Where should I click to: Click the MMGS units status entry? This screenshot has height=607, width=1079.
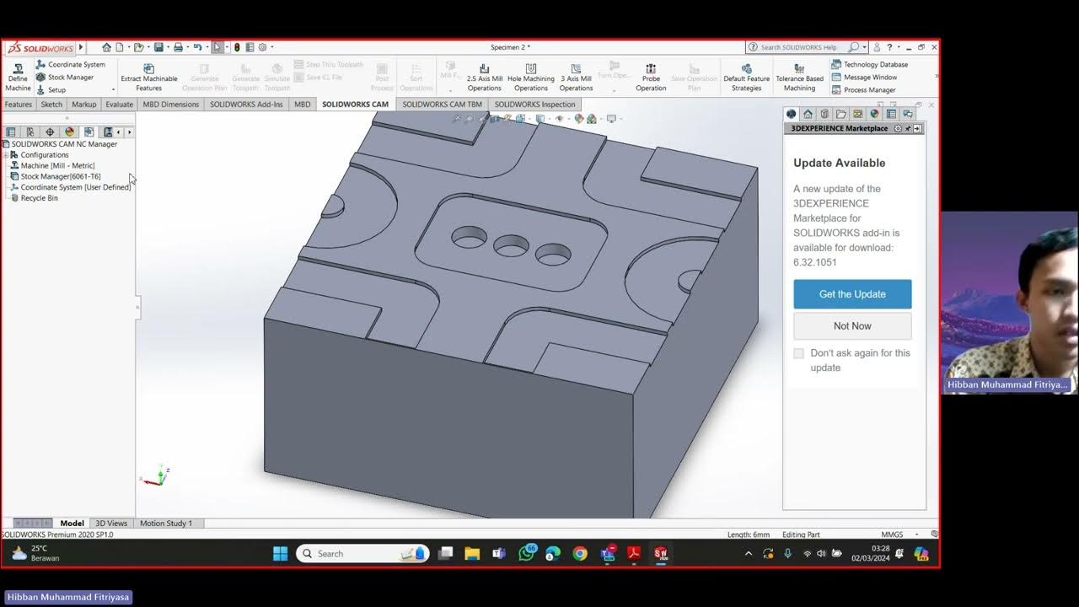coord(893,534)
